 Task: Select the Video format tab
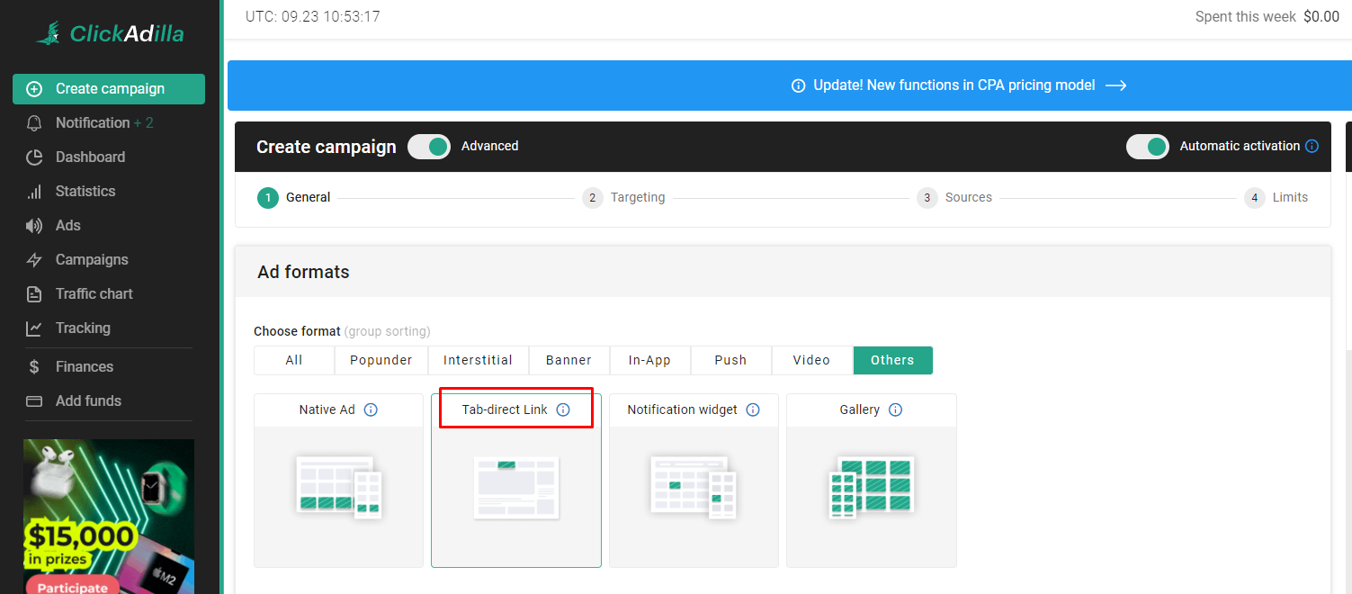(811, 360)
